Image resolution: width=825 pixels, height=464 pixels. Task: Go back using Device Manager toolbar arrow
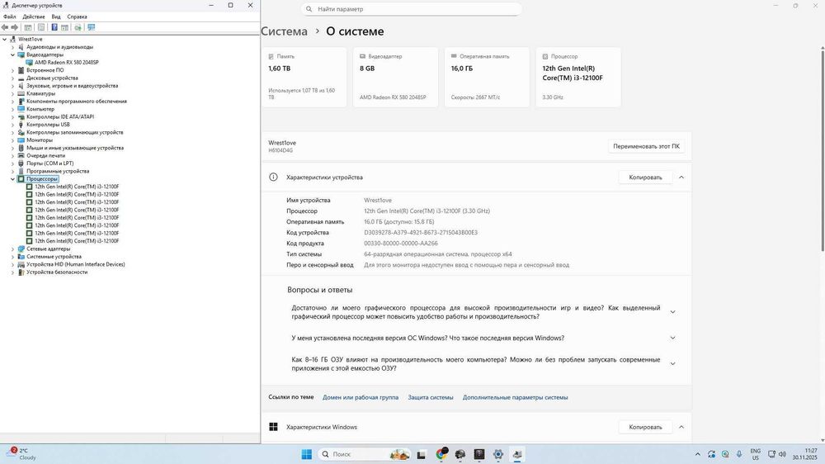(x=5, y=27)
